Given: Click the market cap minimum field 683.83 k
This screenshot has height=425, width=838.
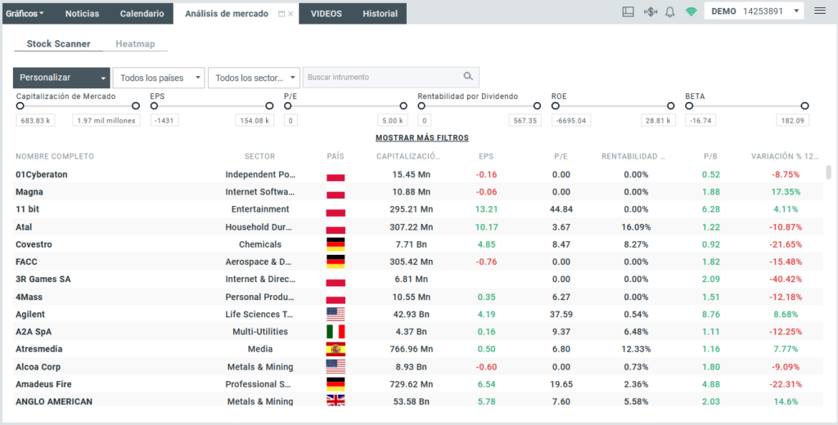Looking at the screenshot, I should point(35,120).
